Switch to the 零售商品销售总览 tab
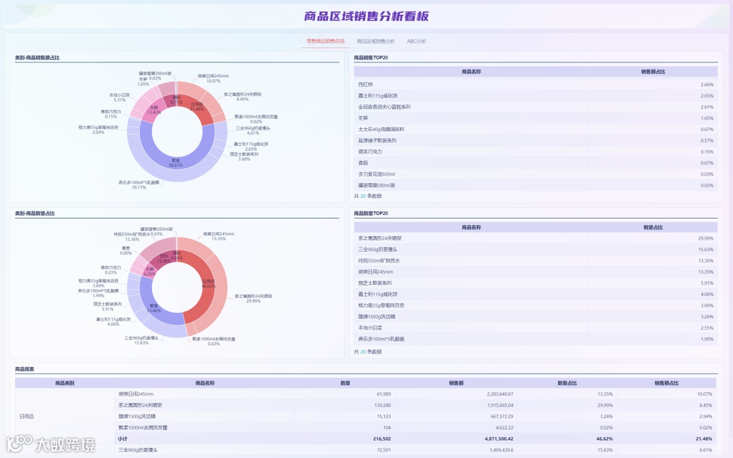The image size is (733, 458). [x=325, y=41]
